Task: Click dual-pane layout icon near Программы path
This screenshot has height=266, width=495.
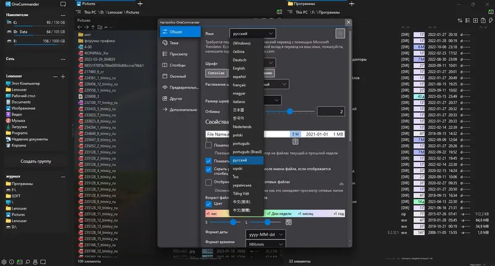Action: [x=280, y=12]
